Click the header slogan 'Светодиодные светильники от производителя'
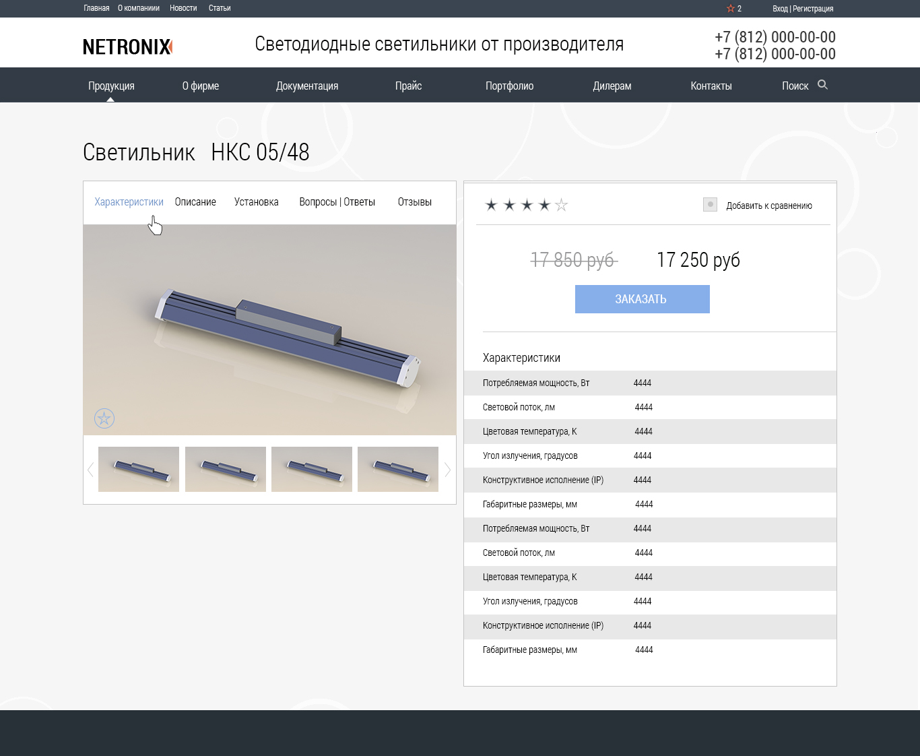Viewport: 920px width, 756px height. tap(439, 44)
